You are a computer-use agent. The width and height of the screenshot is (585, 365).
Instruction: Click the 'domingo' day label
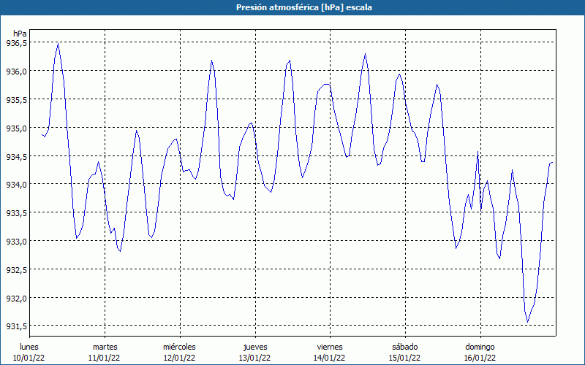[480, 347]
